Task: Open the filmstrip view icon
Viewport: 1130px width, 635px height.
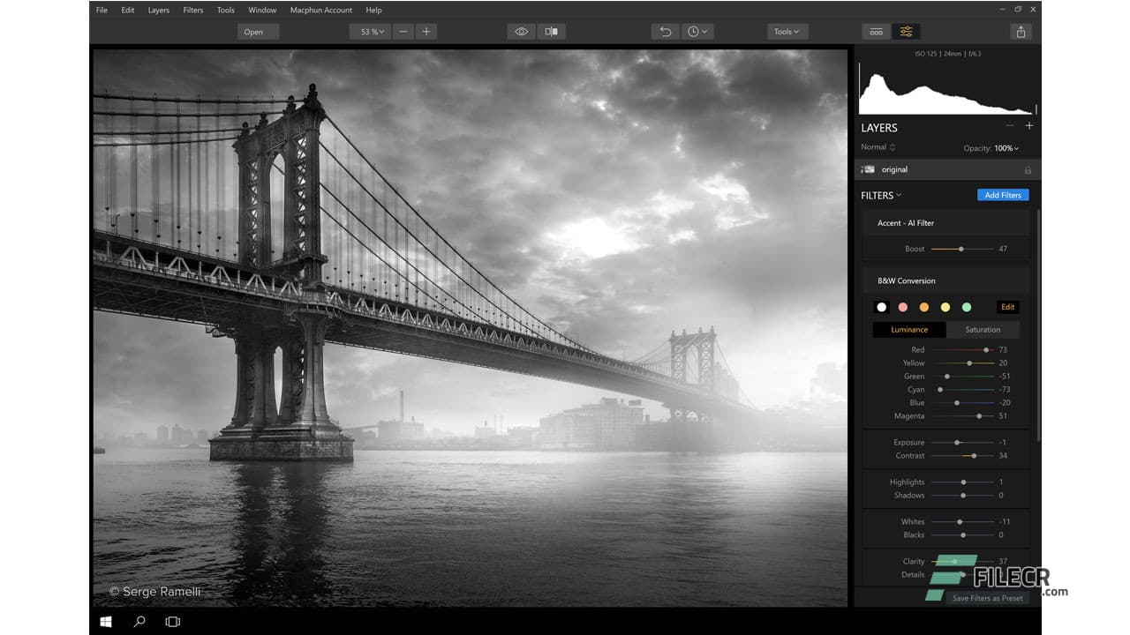Action: coord(876,31)
